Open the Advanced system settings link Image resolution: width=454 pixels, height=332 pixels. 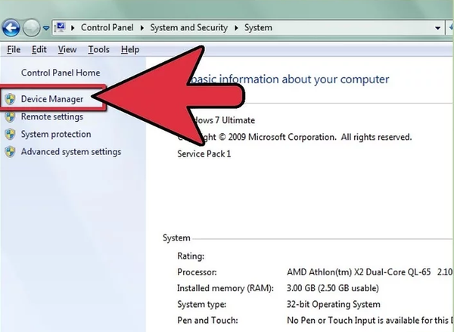tap(70, 152)
